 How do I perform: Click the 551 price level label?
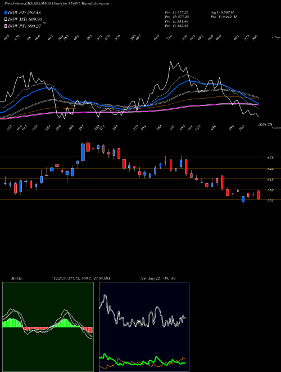click(x=270, y=201)
